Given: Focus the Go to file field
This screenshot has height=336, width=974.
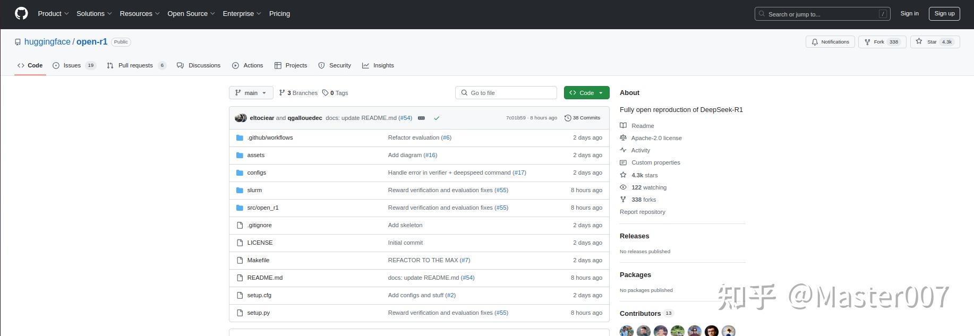Looking at the screenshot, I should pyautogui.click(x=506, y=93).
